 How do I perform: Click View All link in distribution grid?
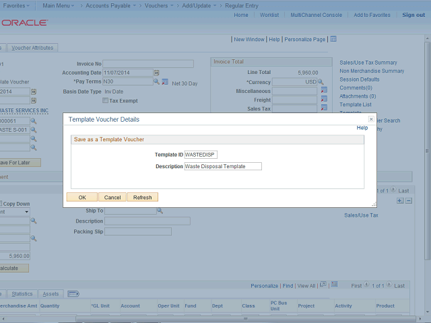[x=306, y=286]
